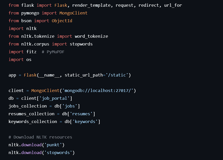Click stopwords in the nltk.corpus import
This screenshot has width=223, height=160.
click(x=81, y=44)
